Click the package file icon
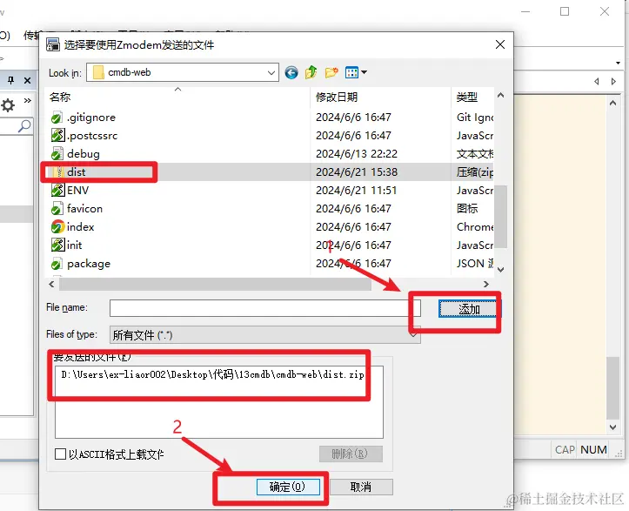The image size is (629, 511). point(57,264)
